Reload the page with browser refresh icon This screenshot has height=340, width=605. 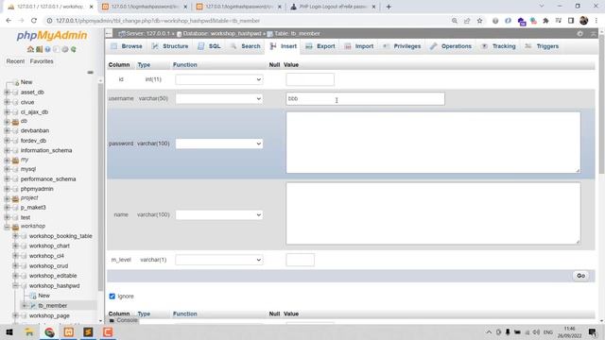[34, 21]
